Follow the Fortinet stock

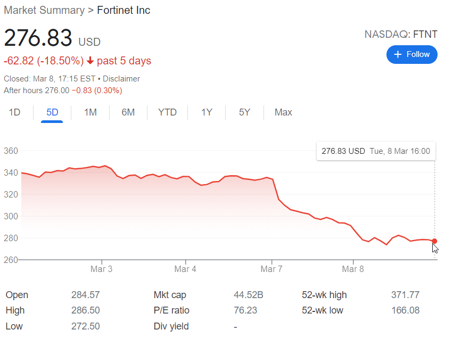click(411, 54)
